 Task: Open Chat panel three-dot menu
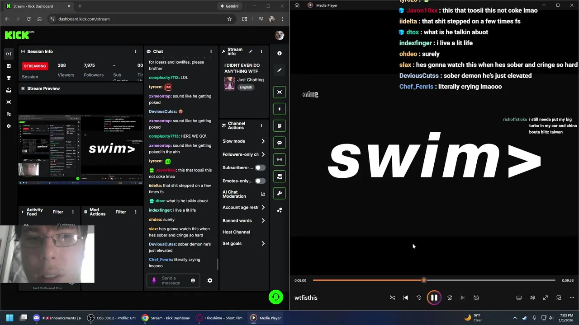211,51
